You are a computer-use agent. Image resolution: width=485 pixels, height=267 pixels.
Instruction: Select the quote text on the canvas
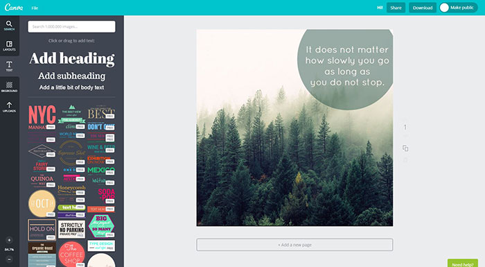pos(347,66)
